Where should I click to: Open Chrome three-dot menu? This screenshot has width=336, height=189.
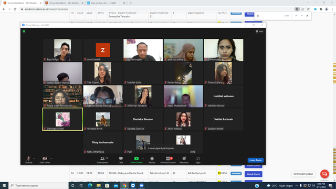(x=332, y=9)
